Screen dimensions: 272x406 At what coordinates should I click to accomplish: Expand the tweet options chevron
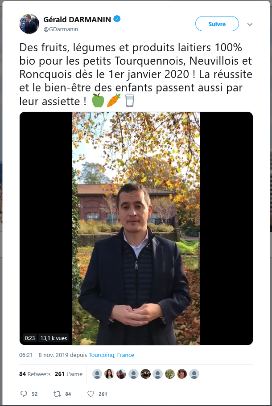pyautogui.click(x=250, y=25)
